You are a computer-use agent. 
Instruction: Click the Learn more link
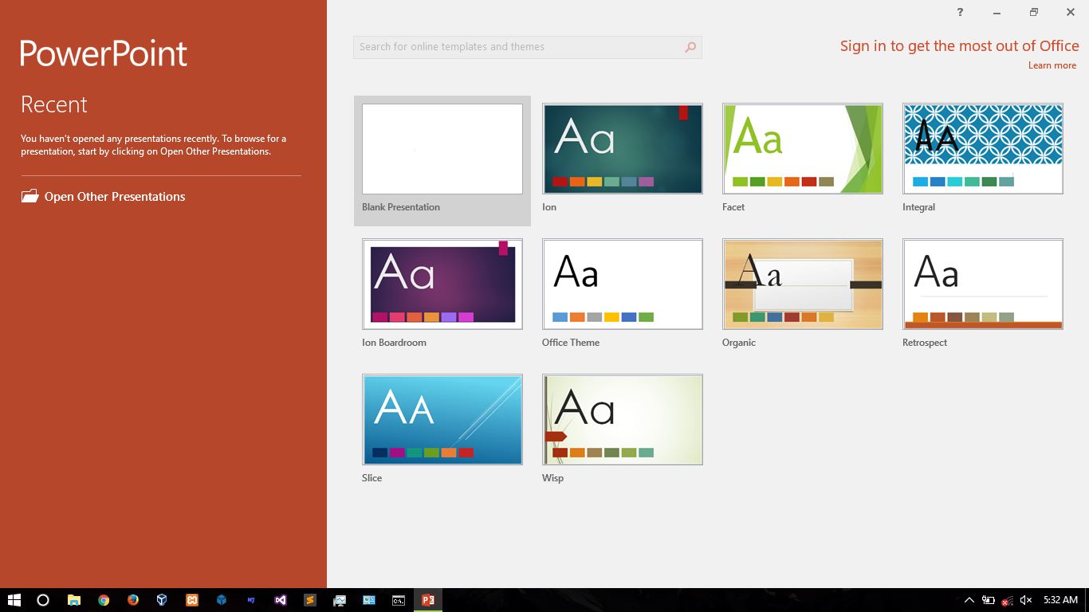pos(1052,65)
